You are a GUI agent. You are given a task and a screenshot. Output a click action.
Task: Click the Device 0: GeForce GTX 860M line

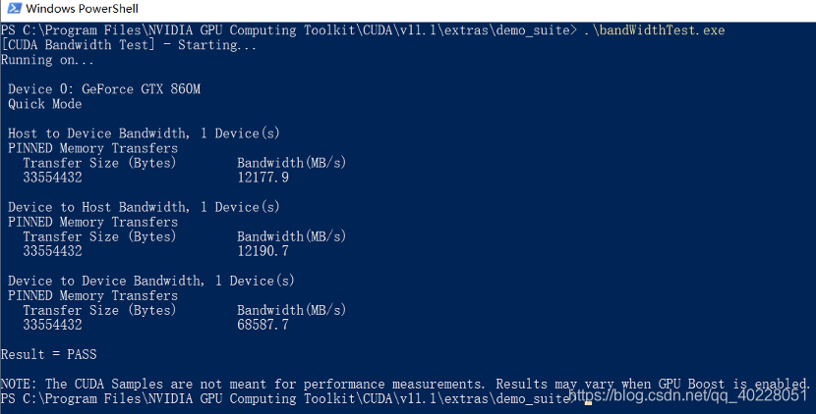[x=104, y=89]
